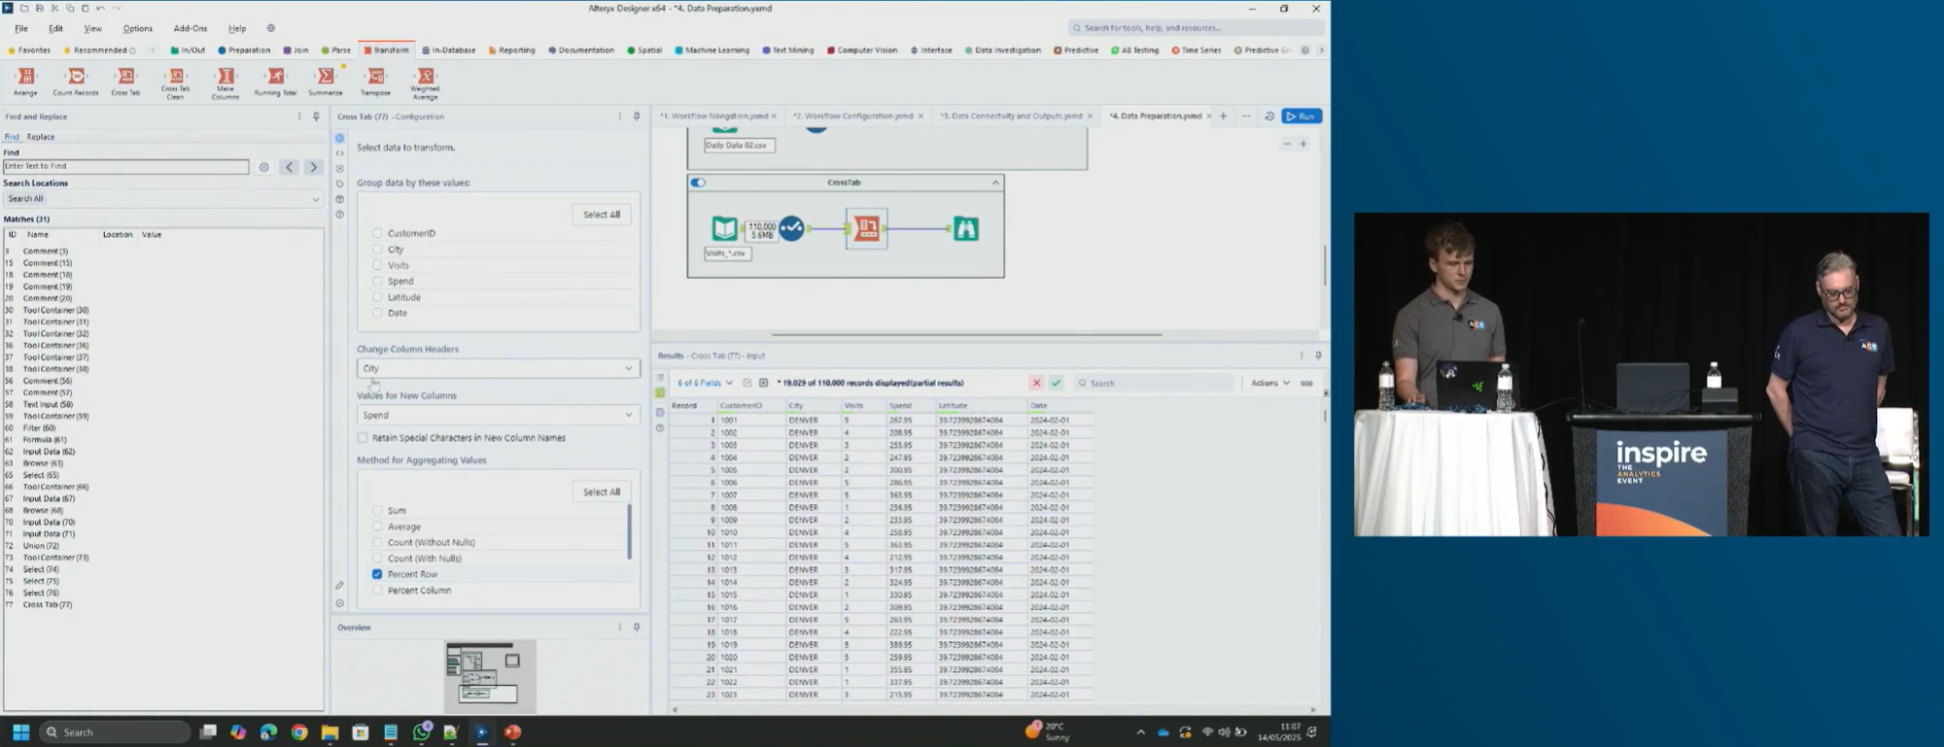
Task: Go to next find match arrow
Action: coord(313,167)
